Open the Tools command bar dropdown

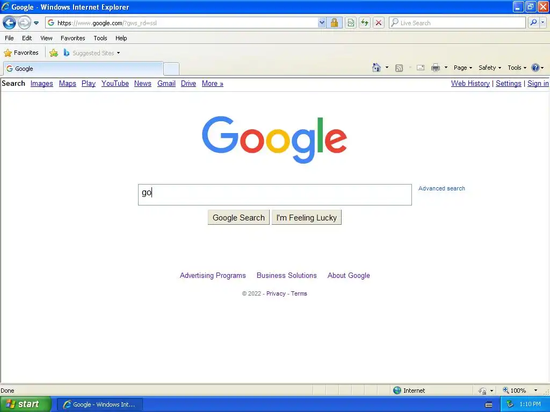(517, 68)
